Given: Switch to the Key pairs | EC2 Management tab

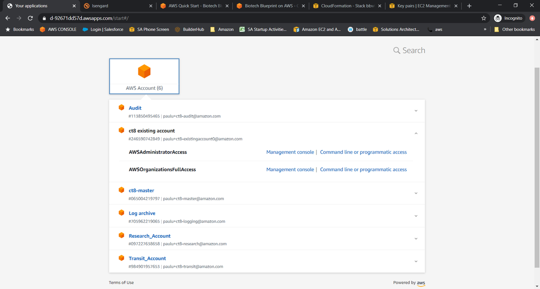Looking at the screenshot, I should (x=423, y=6).
